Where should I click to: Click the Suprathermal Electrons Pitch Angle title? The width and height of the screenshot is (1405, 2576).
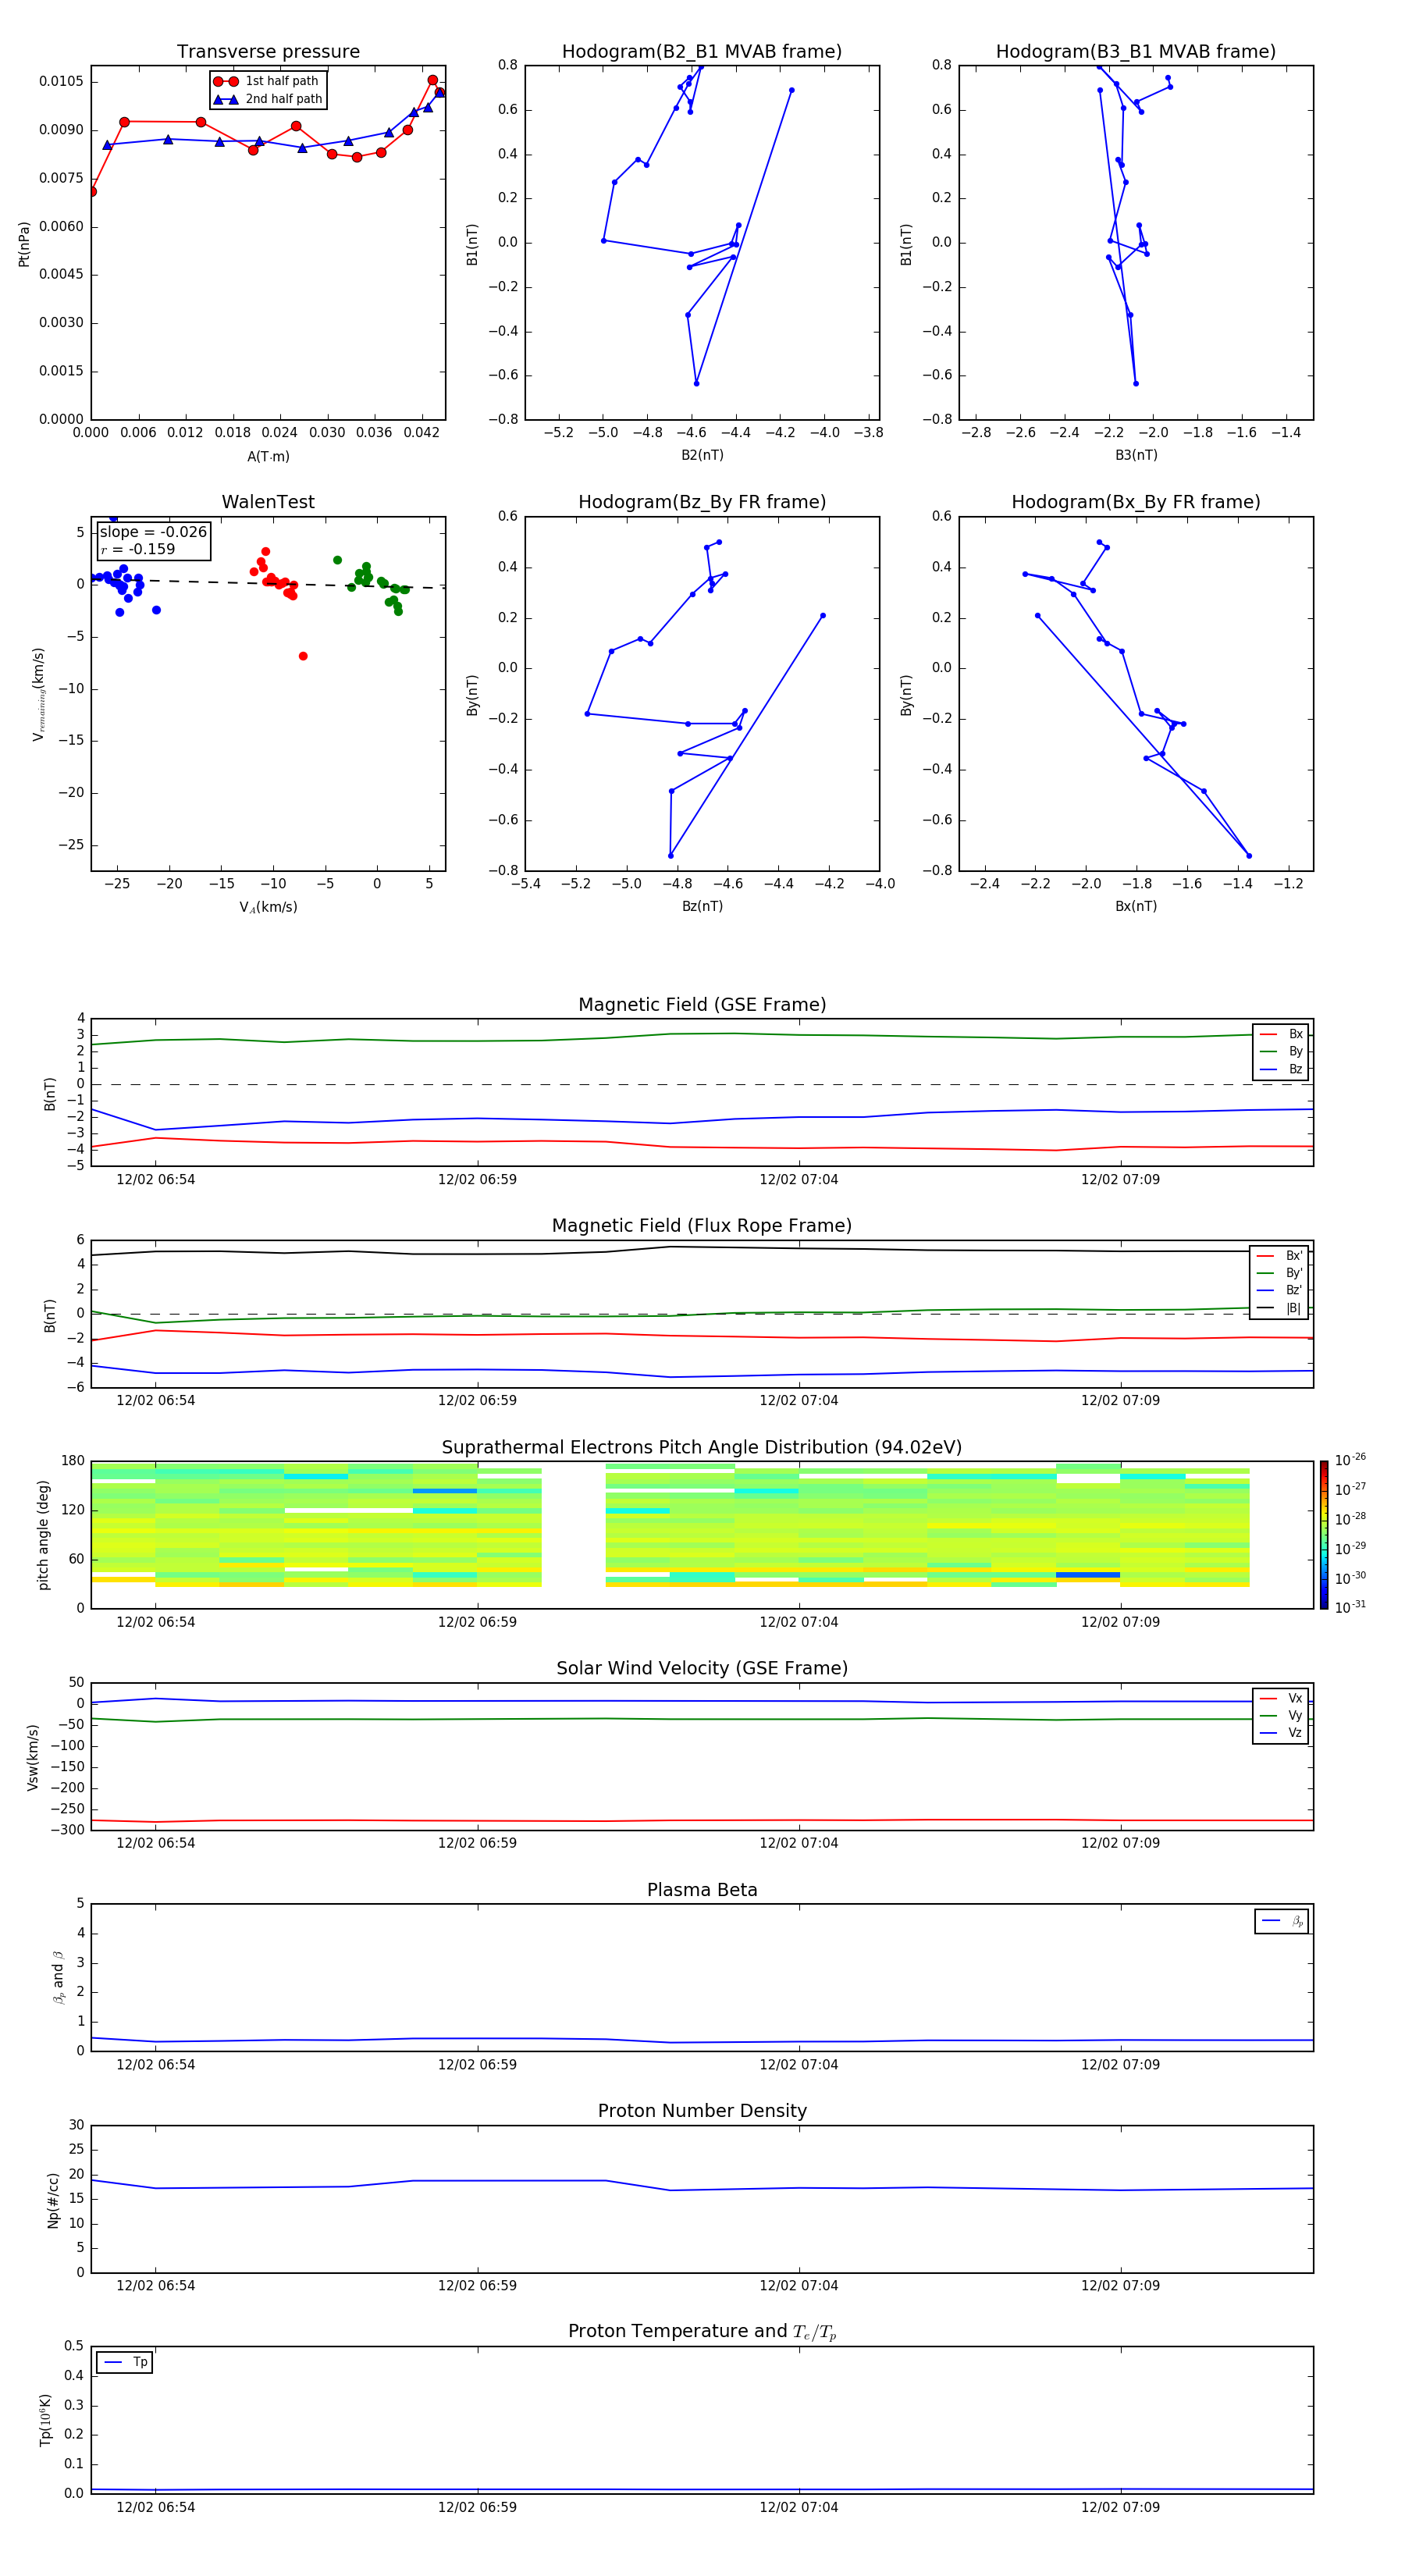702,1448
